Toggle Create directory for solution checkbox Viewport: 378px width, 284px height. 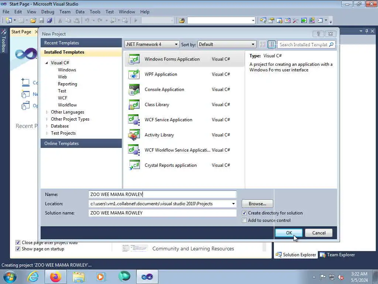click(x=244, y=213)
